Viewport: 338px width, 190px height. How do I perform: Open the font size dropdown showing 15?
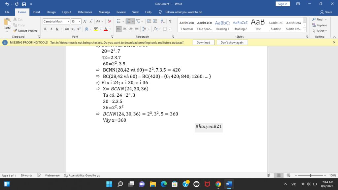[x=80, y=21]
